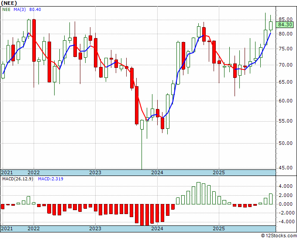Click the (NEE) chart title

(x=9, y=3)
